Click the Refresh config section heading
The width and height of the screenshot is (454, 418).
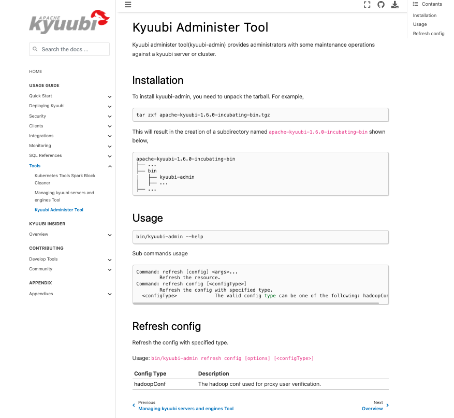167,326
